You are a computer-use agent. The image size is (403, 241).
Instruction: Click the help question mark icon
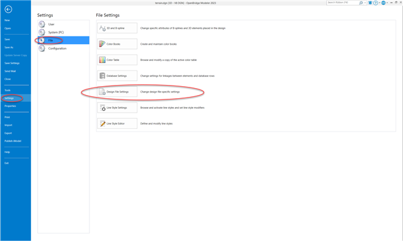click(x=375, y=3)
